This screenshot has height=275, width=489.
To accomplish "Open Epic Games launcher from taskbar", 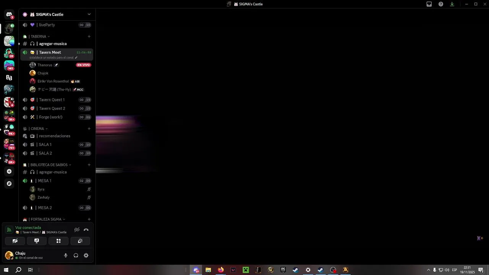I will pyautogui.click(x=283, y=270).
